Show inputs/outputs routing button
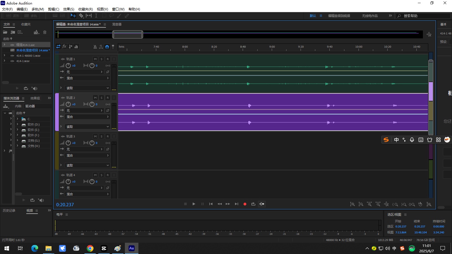Screen dimensions: 452x254 pyautogui.click(x=58, y=47)
